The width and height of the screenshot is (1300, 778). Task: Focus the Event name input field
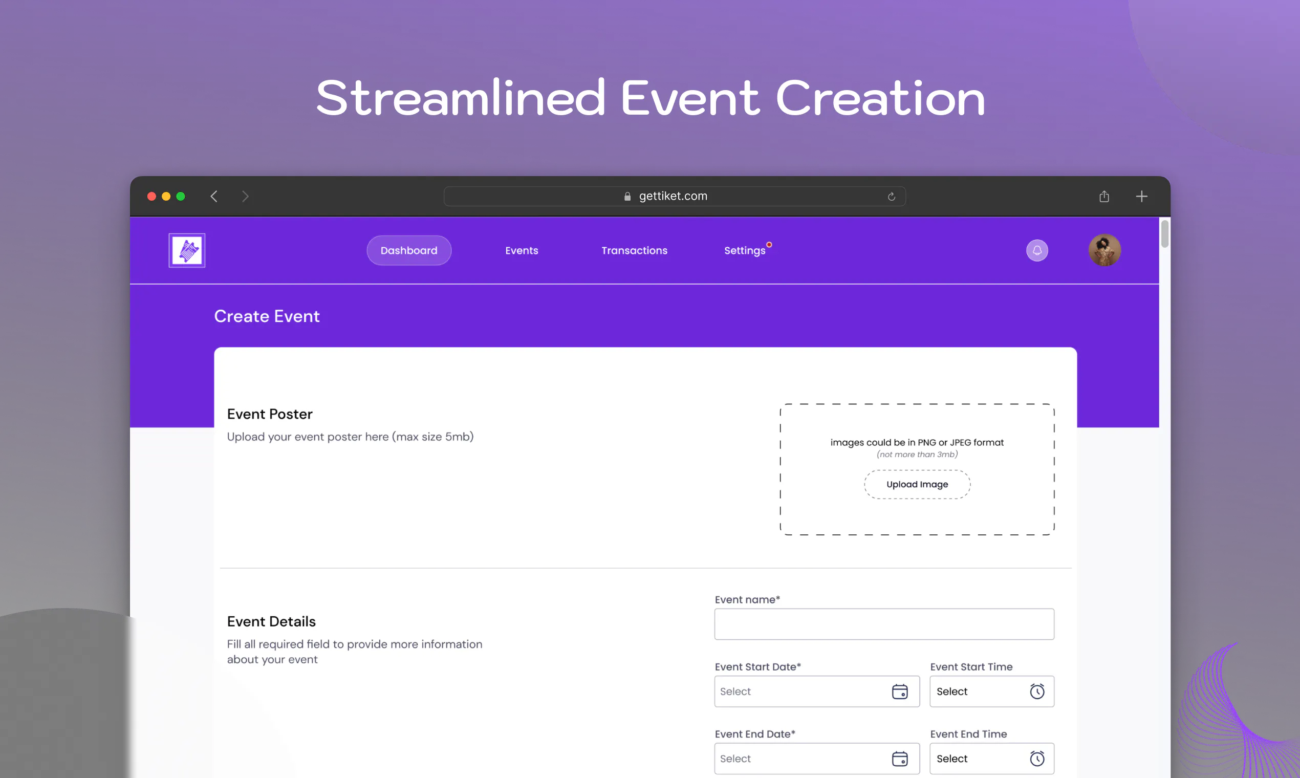(x=884, y=624)
